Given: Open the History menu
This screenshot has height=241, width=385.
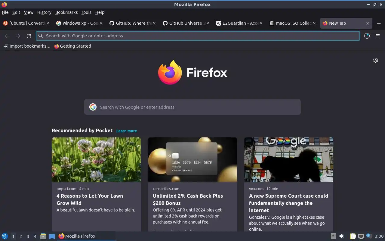Looking at the screenshot, I should pyautogui.click(x=44, y=12).
